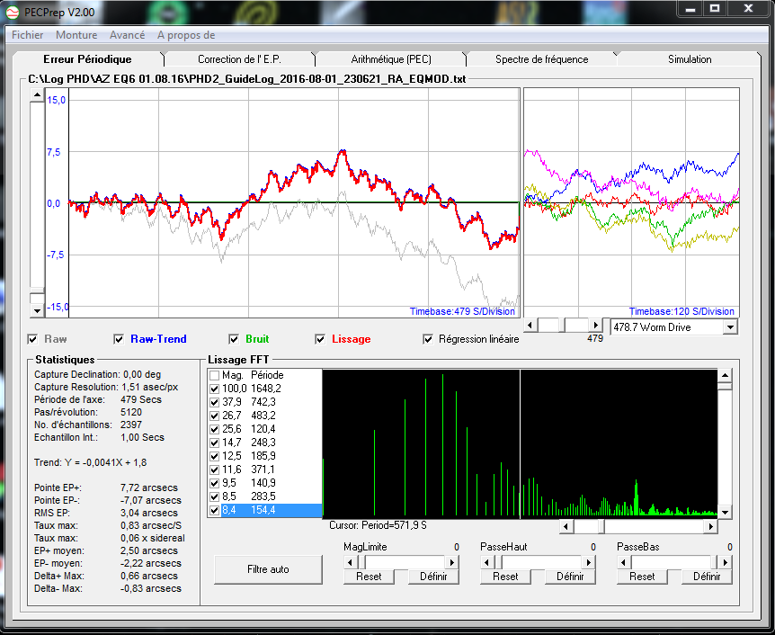This screenshot has width=775, height=635.
Task: Toggle the Régression linéaire checkbox
Action: [x=428, y=339]
